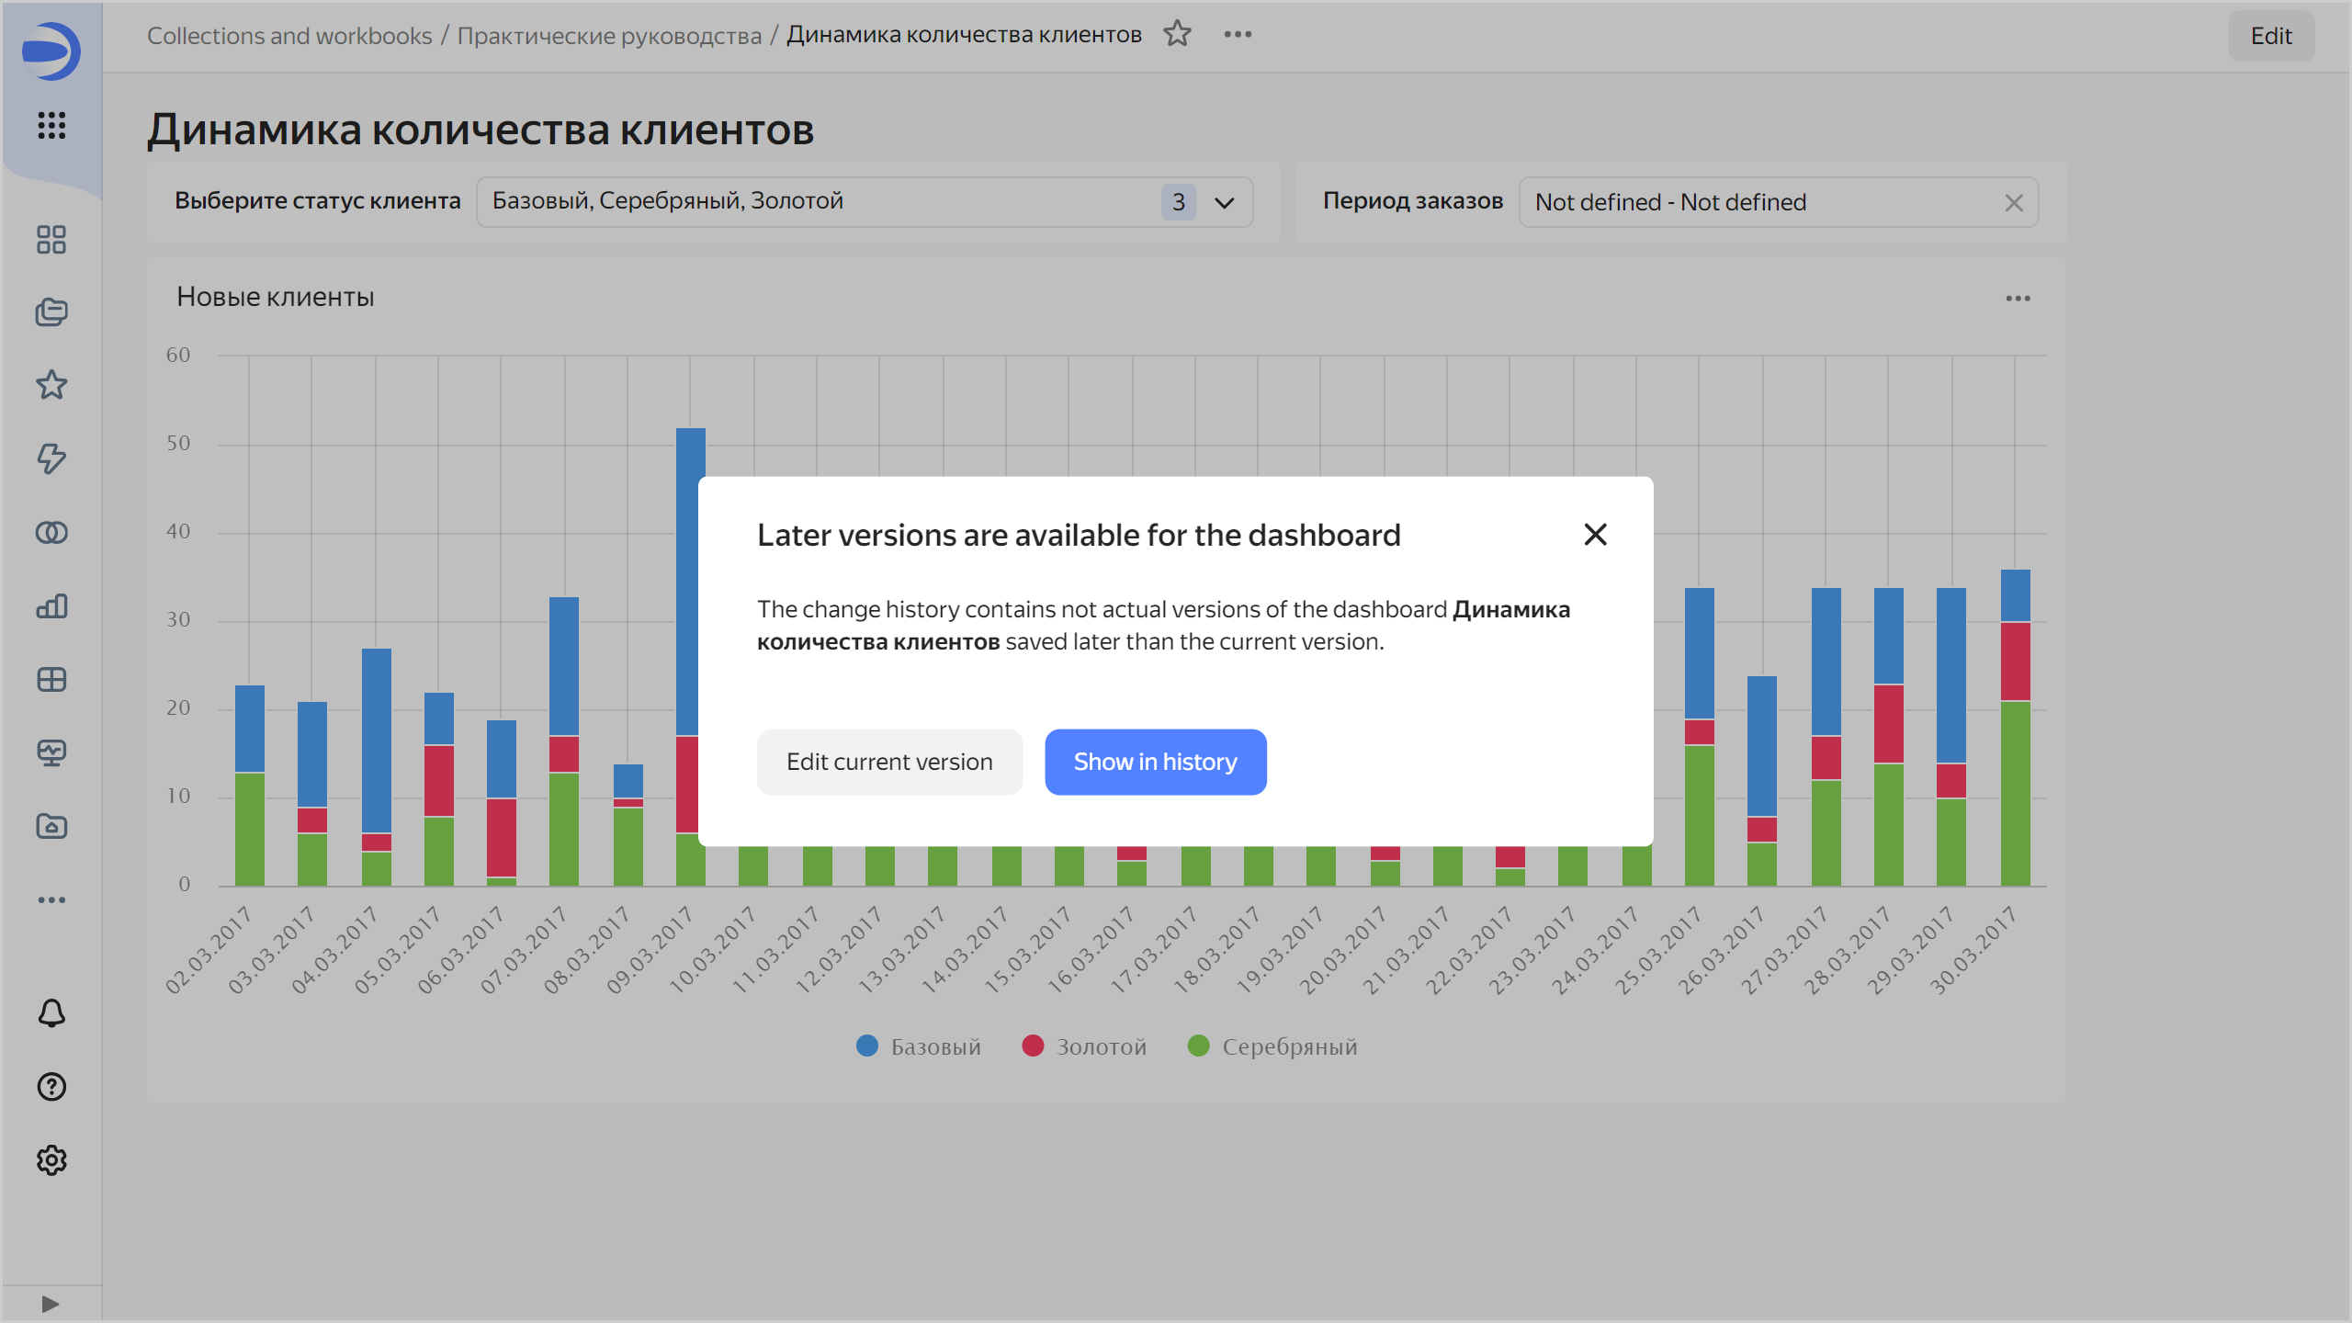Viewport: 2352px width, 1323px height.
Task: Expand client status selector dropdown
Action: [1224, 202]
